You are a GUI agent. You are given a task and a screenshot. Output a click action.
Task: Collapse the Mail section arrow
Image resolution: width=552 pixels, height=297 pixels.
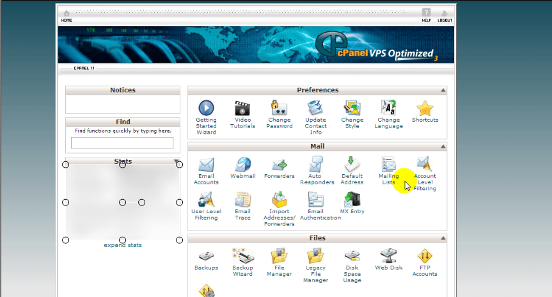pos(443,147)
